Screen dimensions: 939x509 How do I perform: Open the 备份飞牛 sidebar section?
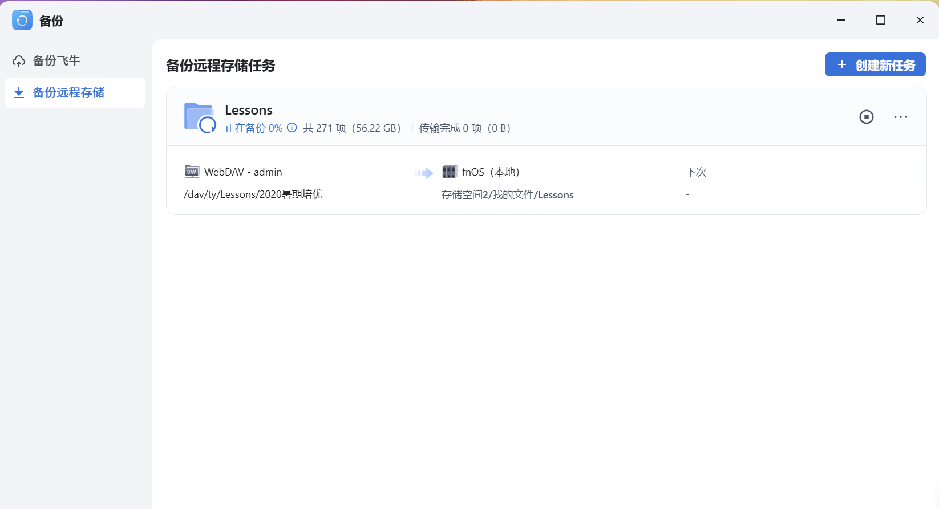pos(75,61)
